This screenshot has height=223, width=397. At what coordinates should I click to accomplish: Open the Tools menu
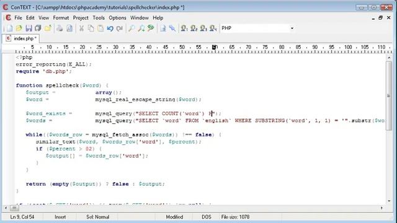point(99,18)
